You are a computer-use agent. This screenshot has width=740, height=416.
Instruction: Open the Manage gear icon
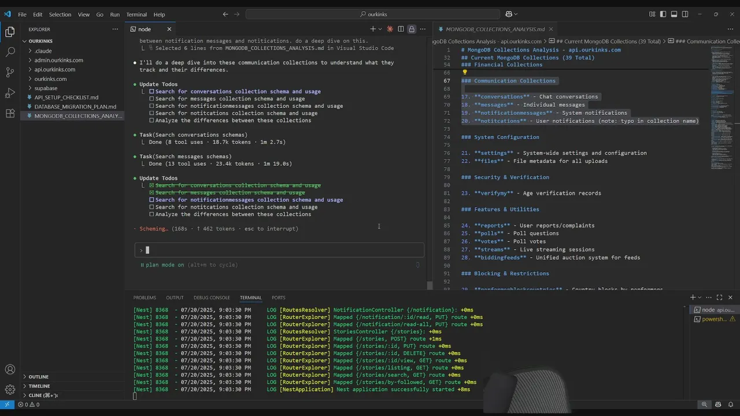[x=10, y=390]
